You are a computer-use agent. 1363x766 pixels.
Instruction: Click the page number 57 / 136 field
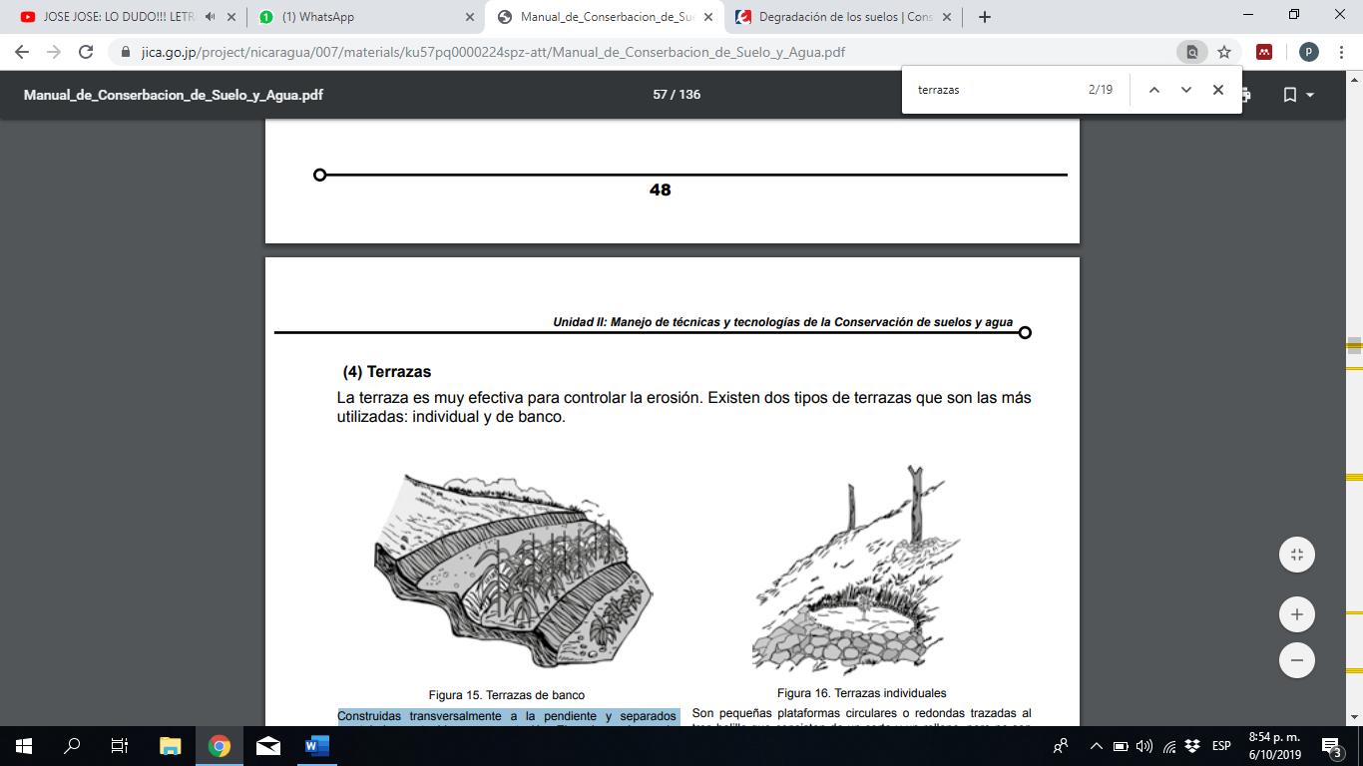coord(677,95)
